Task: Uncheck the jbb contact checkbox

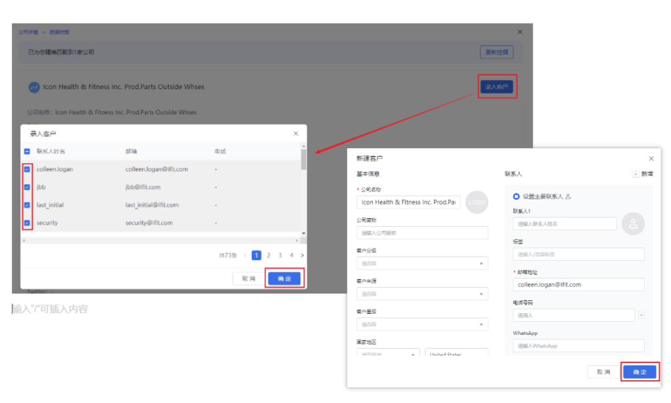Action: [x=27, y=187]
